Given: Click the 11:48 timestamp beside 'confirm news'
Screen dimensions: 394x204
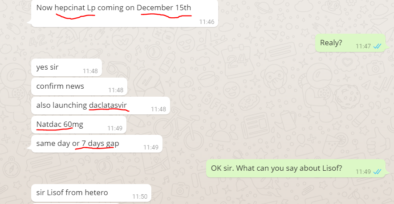Looking at the screenshot, I should point(116,90).
